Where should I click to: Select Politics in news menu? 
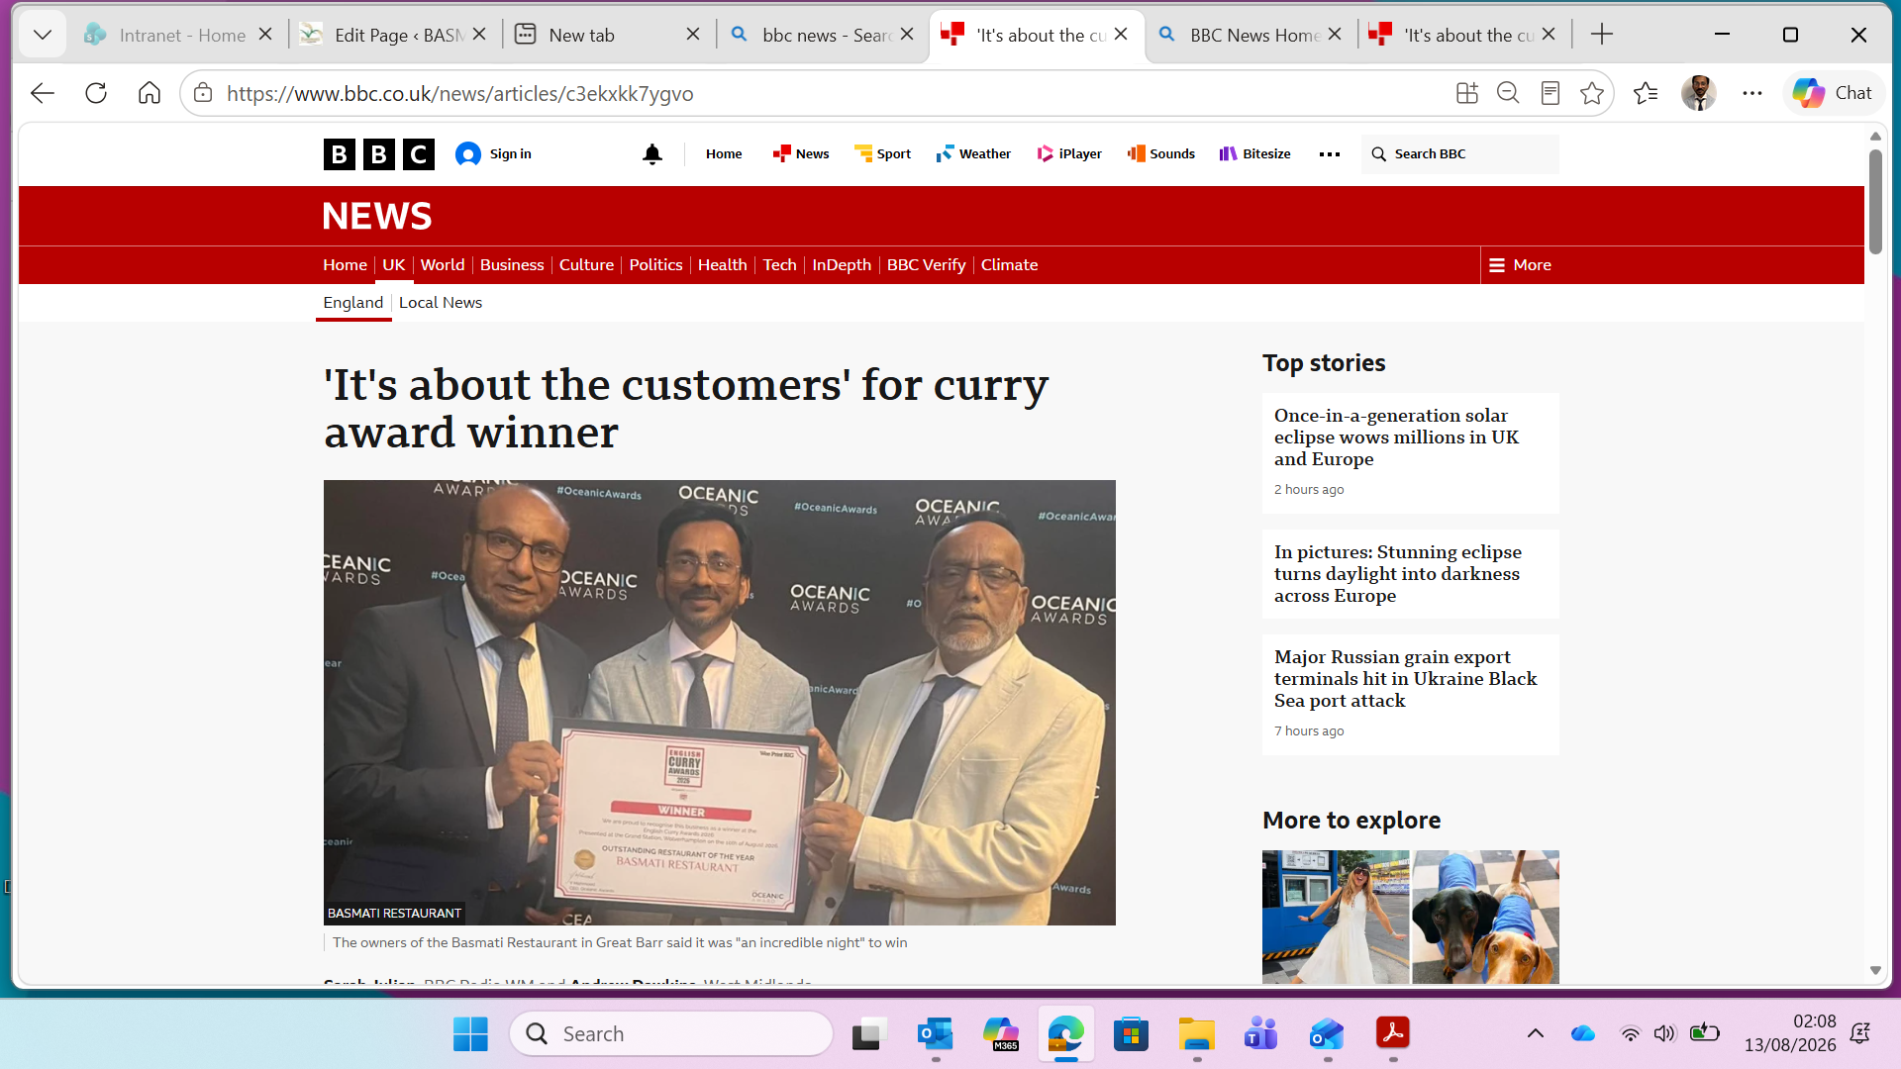point(655,265)
